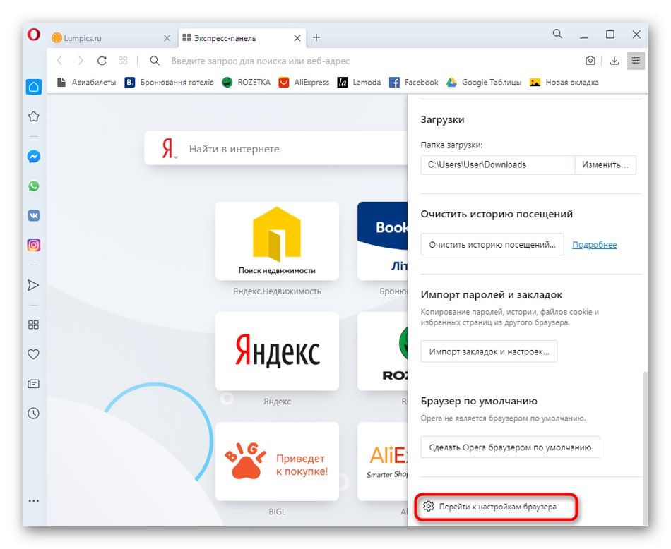This screenshot has width=671, height=549.
Task: Open the Speed Dial home sidebar icon
Action: coord(34,88)
